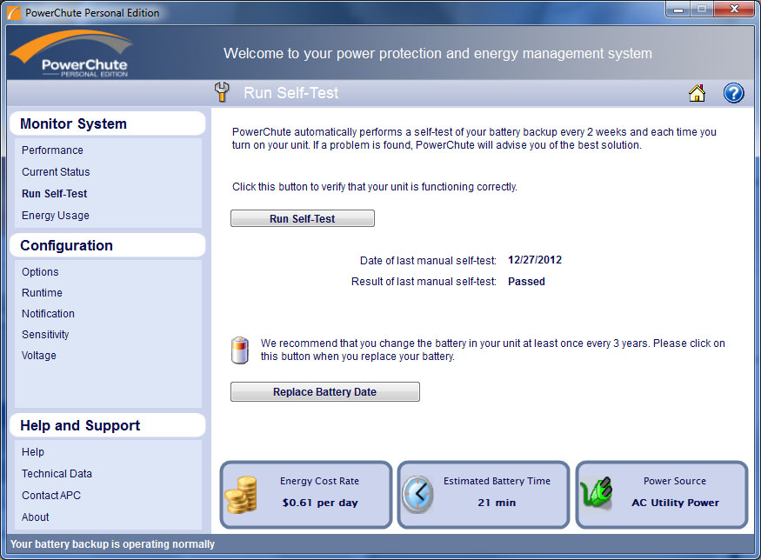Open the blue Help question mark icon
The width and height of the screenshot is (761, 560).
tap(733, 93)
